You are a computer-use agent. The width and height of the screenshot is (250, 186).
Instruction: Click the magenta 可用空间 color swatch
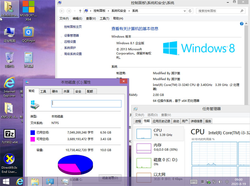[33, 139]
